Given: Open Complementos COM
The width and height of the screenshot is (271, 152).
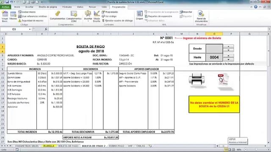Looking at the screenshot, I should 74,16.
